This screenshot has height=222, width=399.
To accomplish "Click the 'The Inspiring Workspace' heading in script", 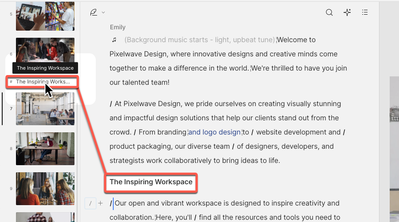I will click(151, 182).
